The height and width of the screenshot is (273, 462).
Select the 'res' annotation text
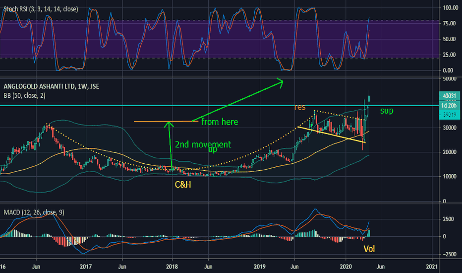pyautogui.click(x=299, y=107)
